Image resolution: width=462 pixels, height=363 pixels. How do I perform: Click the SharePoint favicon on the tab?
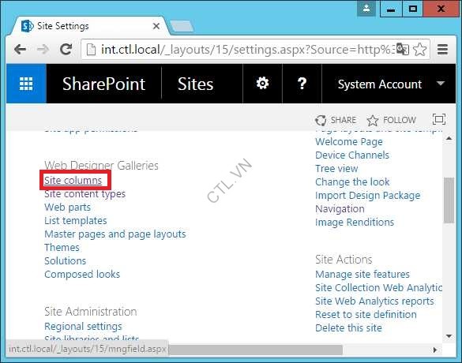(28, 26)
